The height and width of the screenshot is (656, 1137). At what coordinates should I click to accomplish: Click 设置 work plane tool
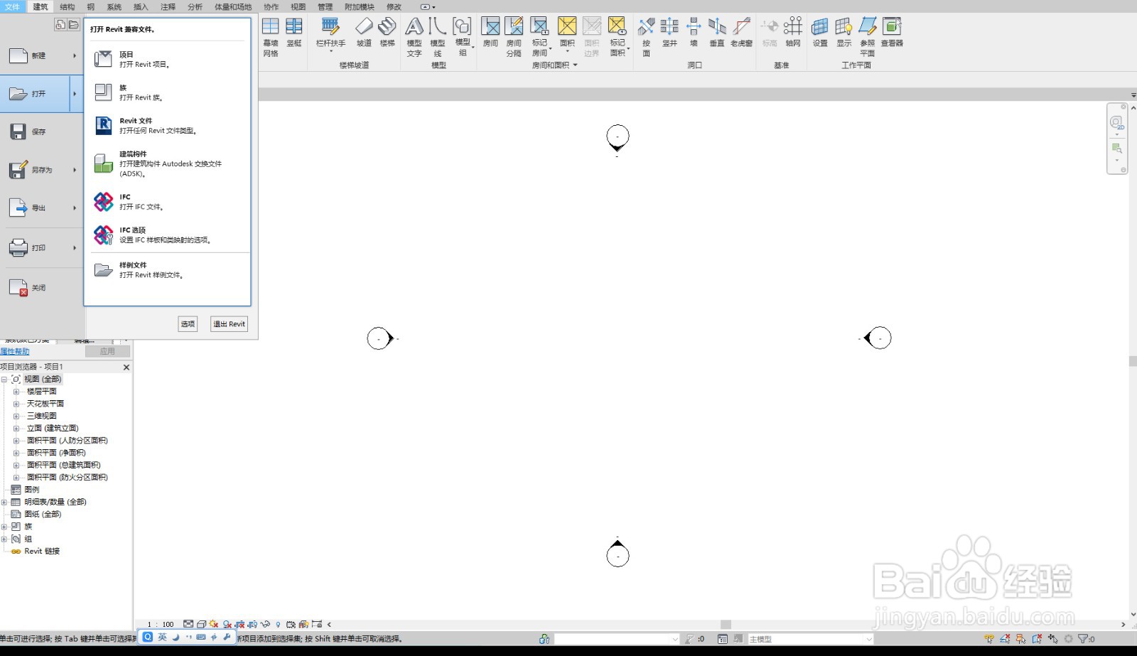(x=820, y=33)
